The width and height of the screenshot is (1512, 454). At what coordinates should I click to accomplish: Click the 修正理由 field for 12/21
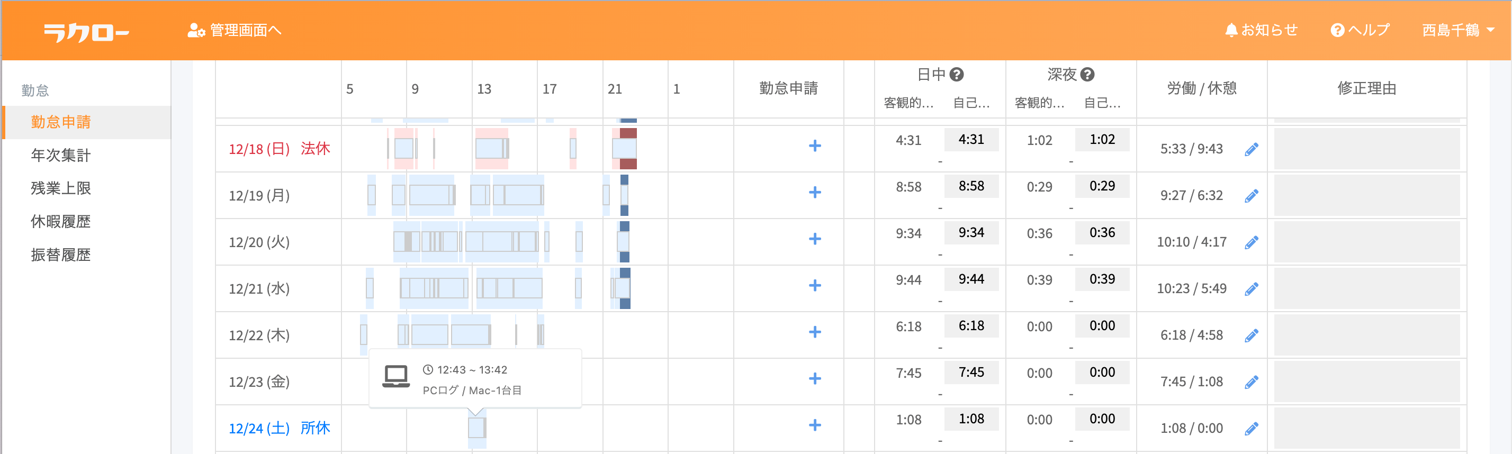pyautogui.click(x=1366, y=288)
